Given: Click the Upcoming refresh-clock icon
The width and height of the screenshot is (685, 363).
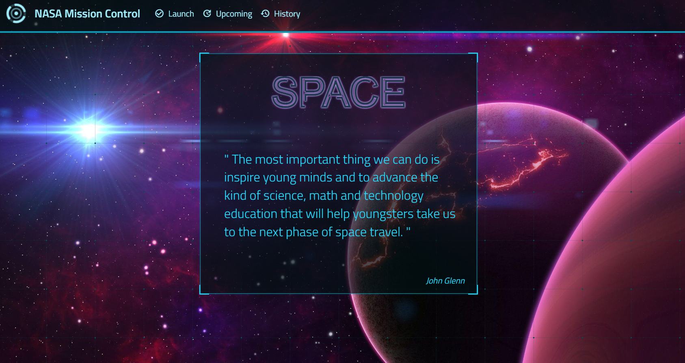Looking at the screenshot, I should 207,14.
